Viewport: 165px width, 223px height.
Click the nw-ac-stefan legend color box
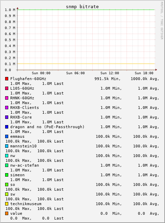[x=7, y=165]
